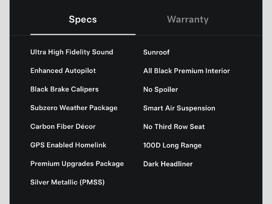
Task: Switch to the Warranty tab
Action: [x=188, y=19]
